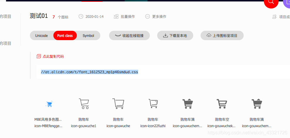Select the icon-gouwuche1 cart icon
The height and width of the screenshot is (138, 290).
[84, 104]
